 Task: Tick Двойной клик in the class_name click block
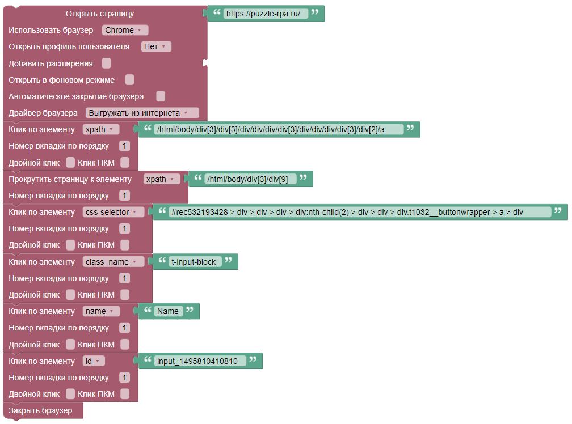[x=70, y=295]
